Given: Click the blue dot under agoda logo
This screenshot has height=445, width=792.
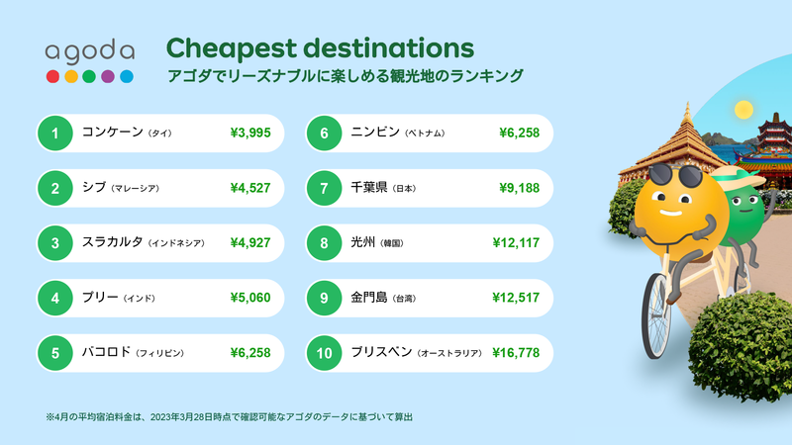Looking at the screenshot, I should [x=127, y=77].
